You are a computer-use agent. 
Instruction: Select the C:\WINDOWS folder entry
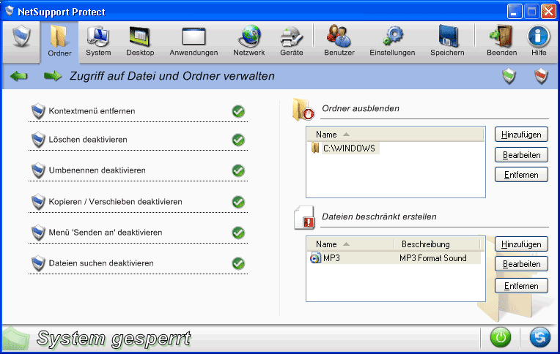tap(349, 148)
